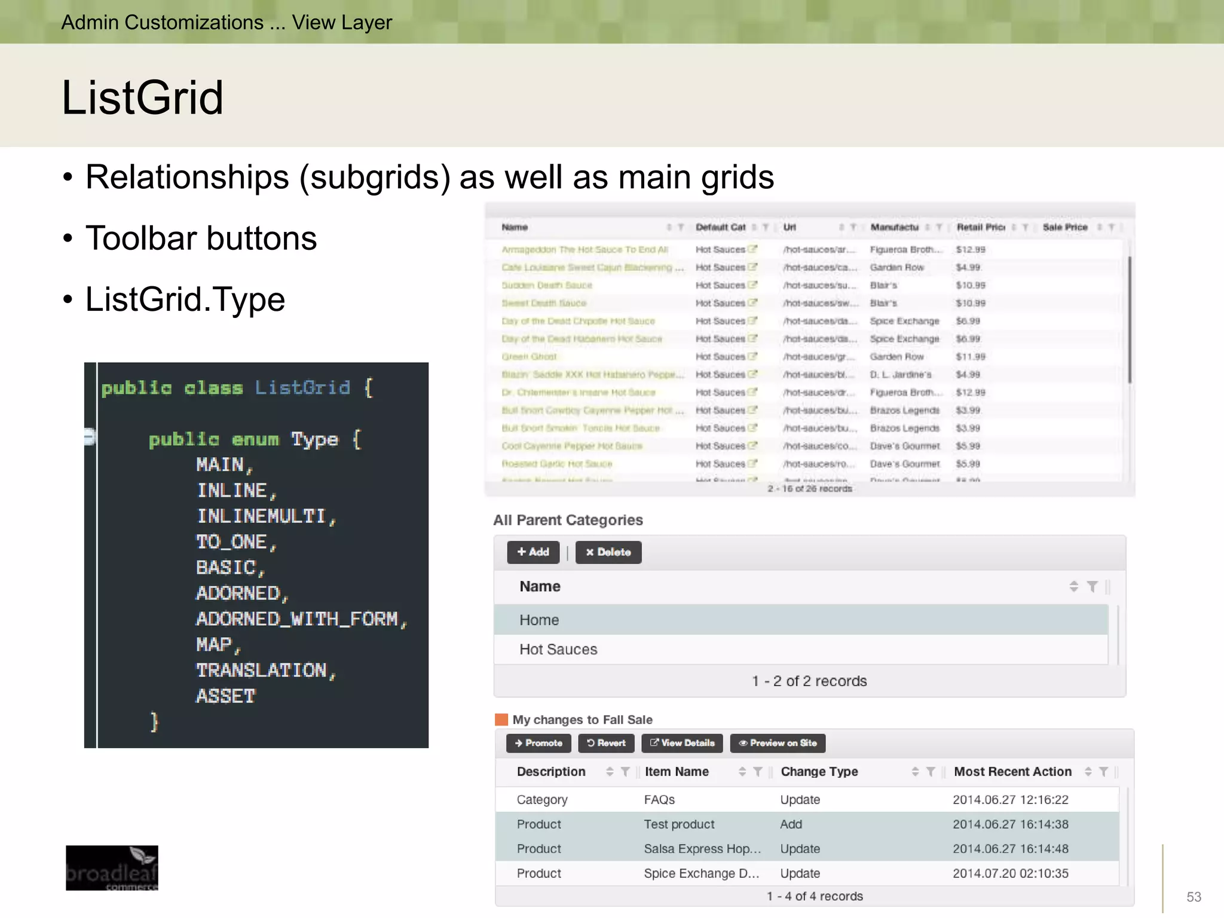Click the Preview on Site button

778,743
